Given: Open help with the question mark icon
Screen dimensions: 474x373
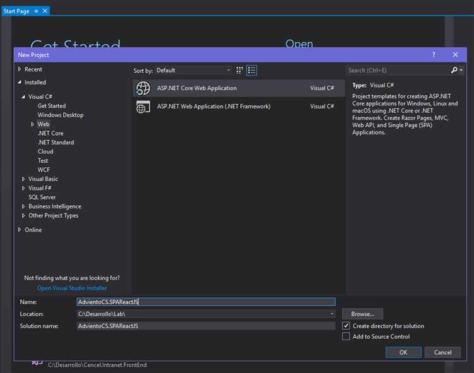Looking at the screenshot, I should [x=434, y=55].
